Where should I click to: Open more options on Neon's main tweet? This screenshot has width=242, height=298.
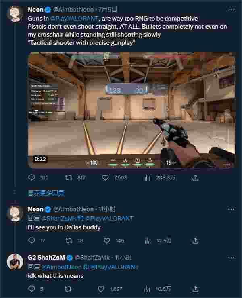click(x=231, y=9)
